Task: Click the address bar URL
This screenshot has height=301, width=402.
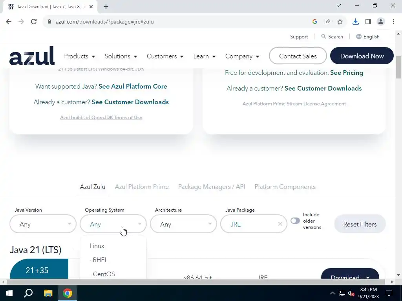Action: 104,22
